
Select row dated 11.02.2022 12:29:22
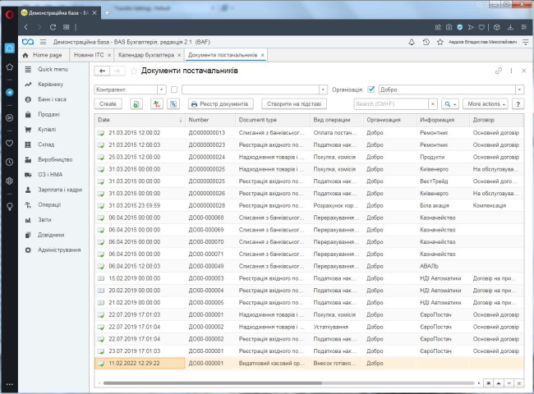[x=309, y=364]
